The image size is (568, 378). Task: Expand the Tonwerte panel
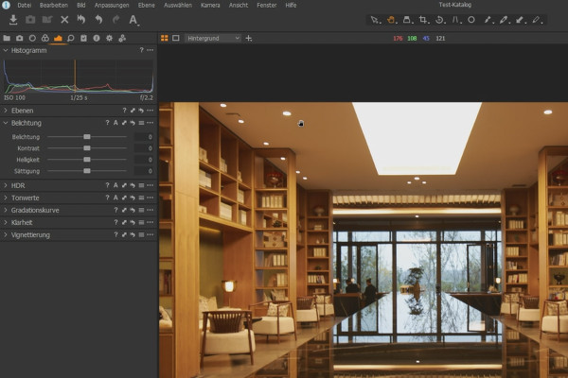point(6,198)
